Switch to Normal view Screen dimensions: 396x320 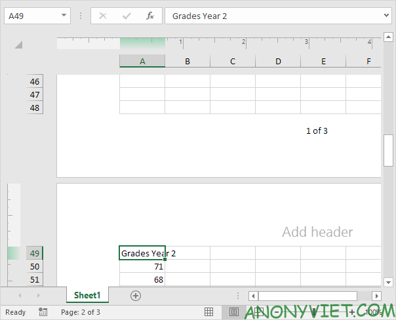pyautogui.click(x=208, y=312)
